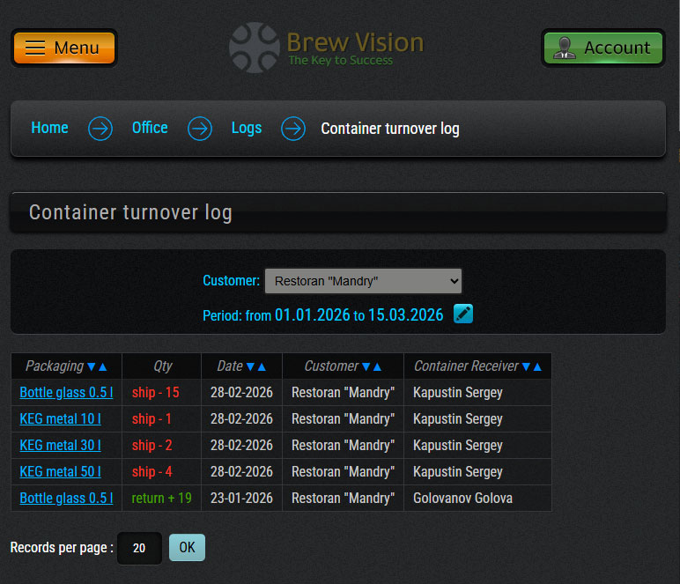Click arrow icon after Home breadcrumb
This screenshot has width=680, height=584.
(100, 129)
